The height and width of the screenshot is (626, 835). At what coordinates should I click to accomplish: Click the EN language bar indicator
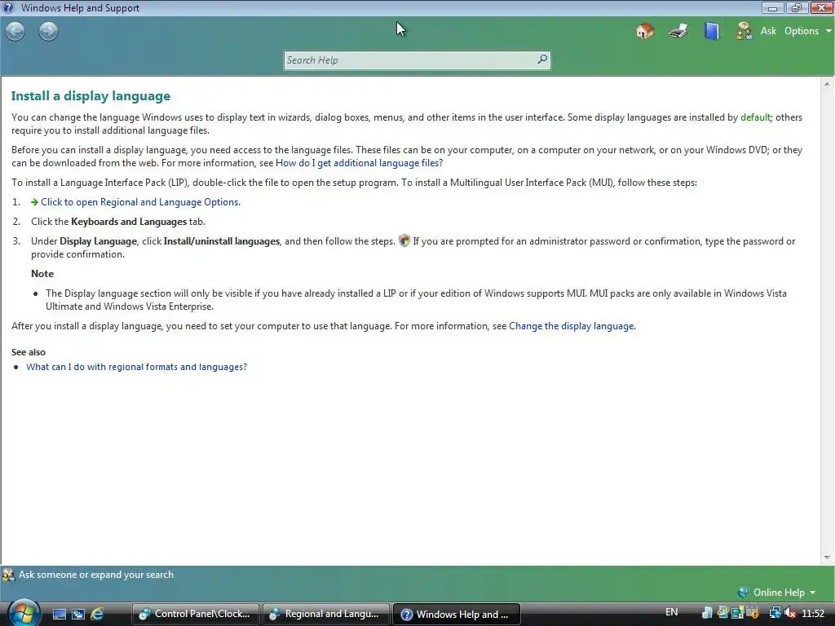click(x=672, y=612)
